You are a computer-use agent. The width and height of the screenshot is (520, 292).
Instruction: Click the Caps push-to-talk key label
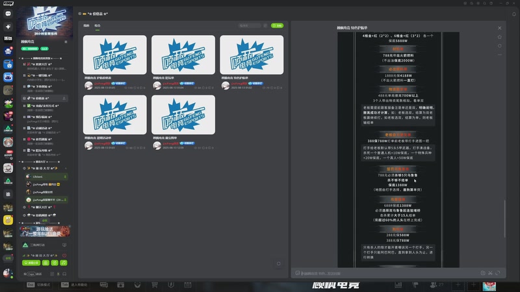(31, 274)
